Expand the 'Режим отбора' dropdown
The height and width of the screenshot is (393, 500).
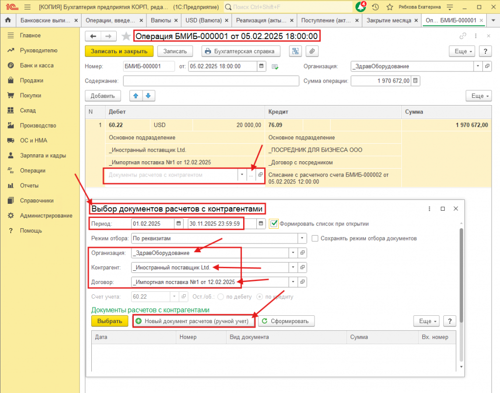coord(302,239)
